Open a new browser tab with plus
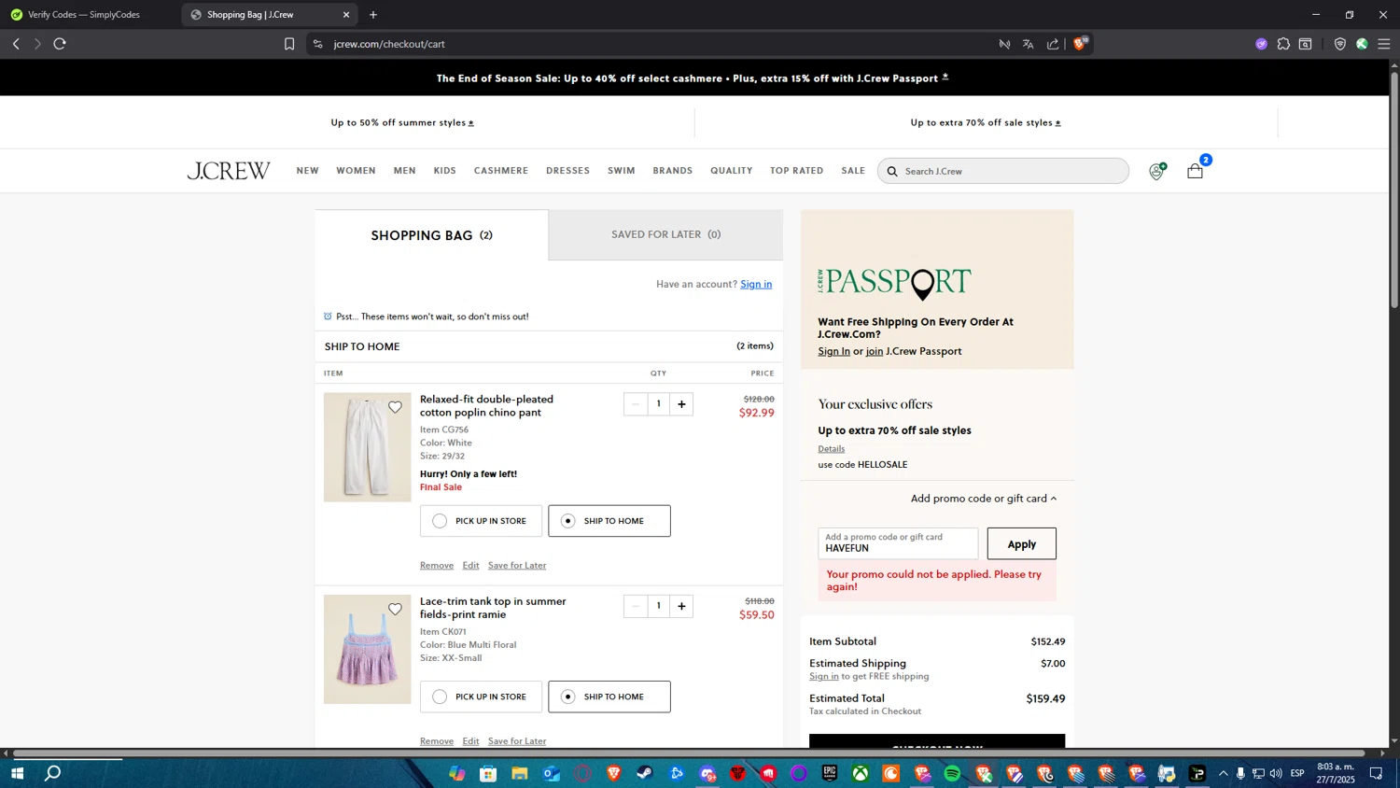 pos(373,15)
